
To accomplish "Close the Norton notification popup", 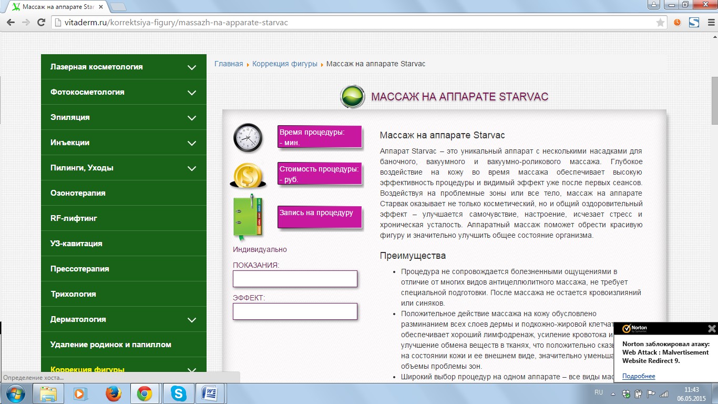I will click(712, 329).
